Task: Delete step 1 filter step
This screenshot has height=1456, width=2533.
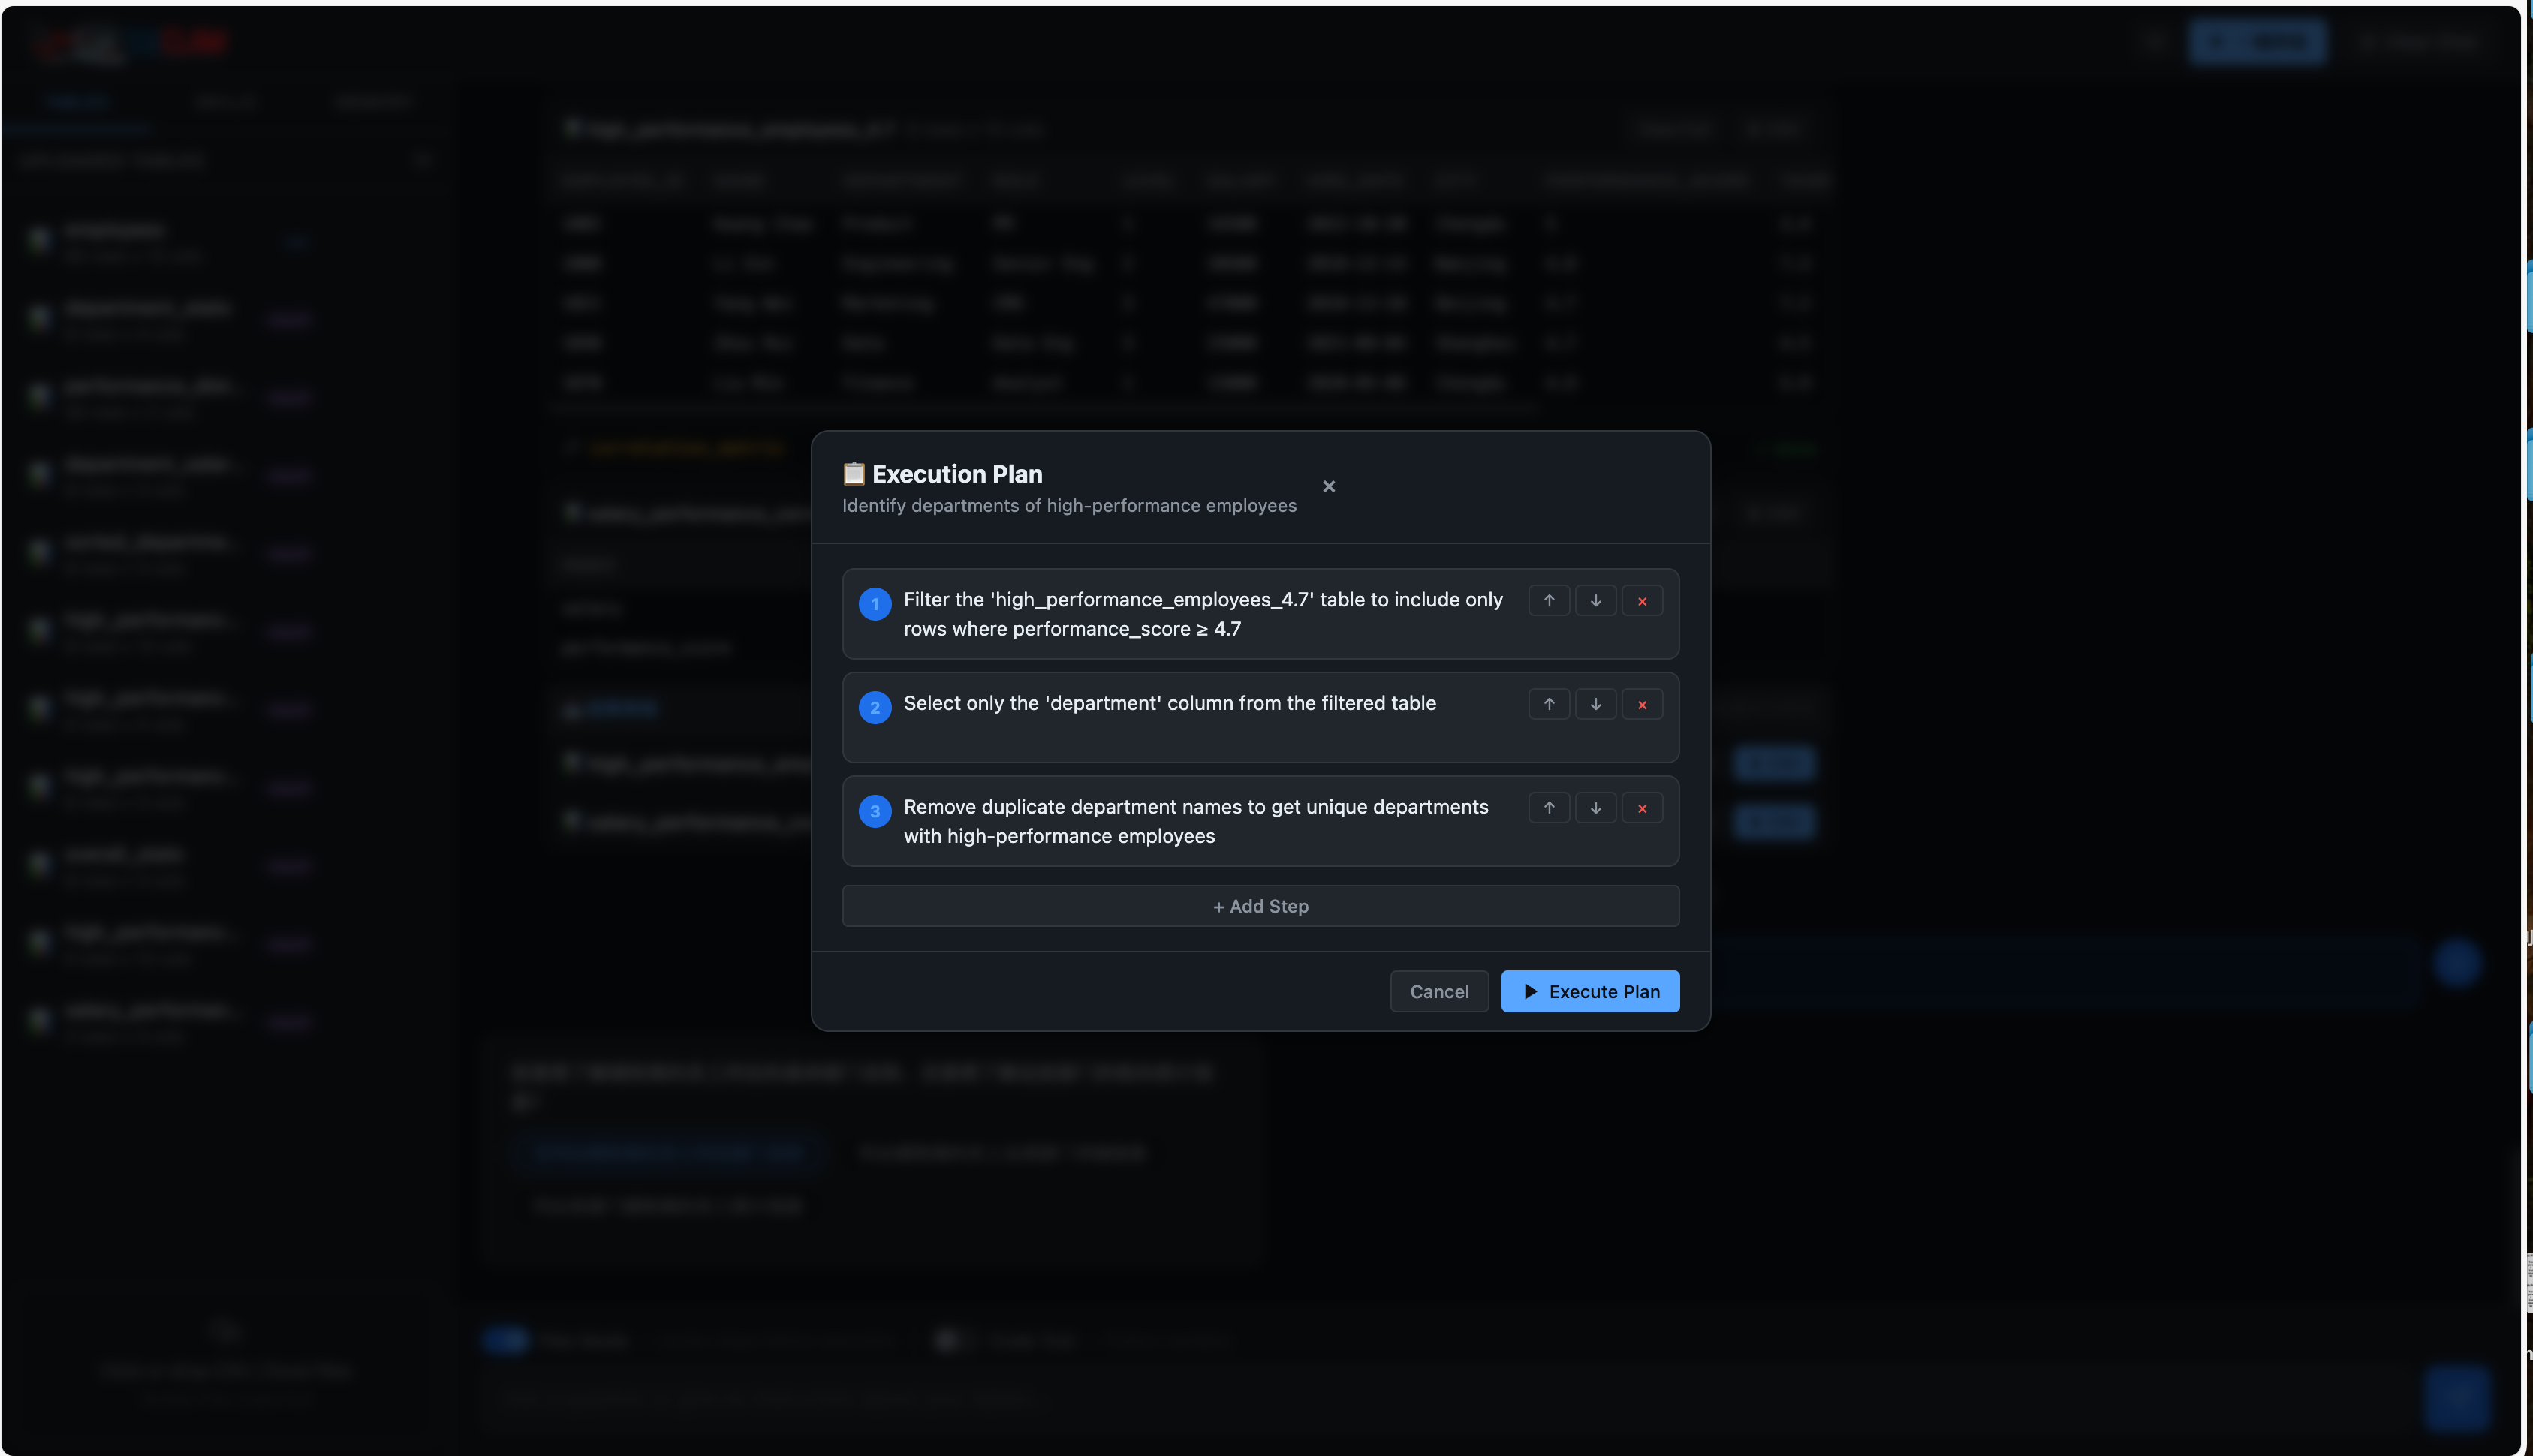Action: 1641,601
